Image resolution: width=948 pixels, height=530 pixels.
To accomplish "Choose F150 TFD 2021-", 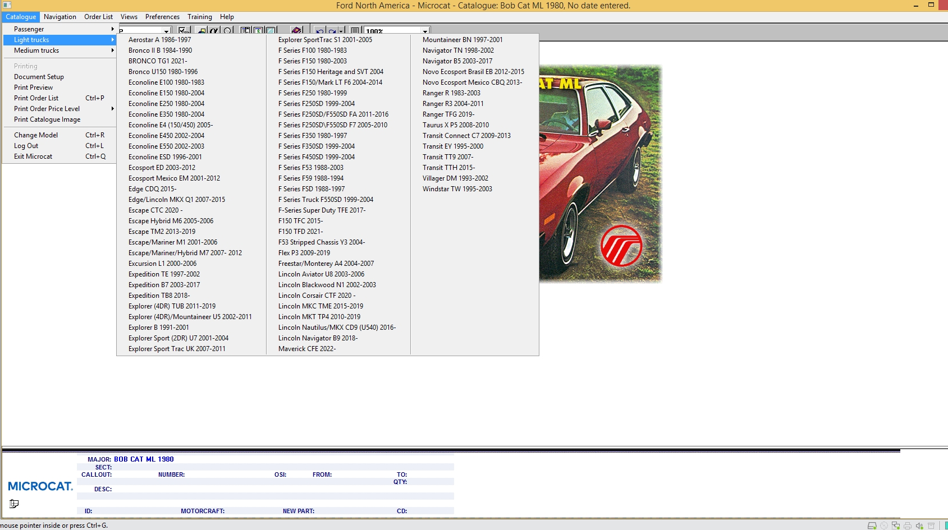I will [x=300, y=232].
